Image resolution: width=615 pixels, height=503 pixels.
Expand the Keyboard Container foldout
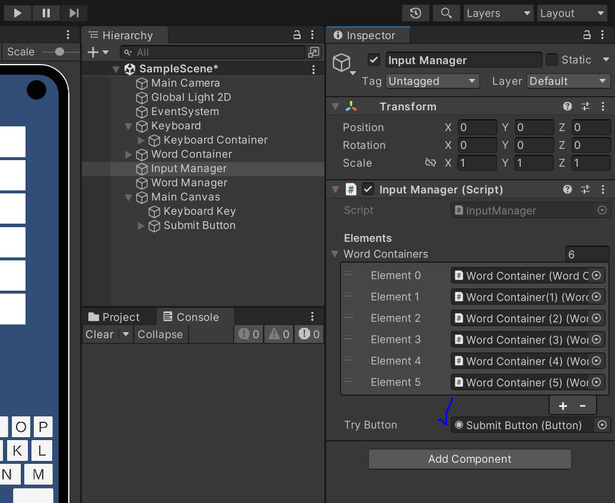141,140
